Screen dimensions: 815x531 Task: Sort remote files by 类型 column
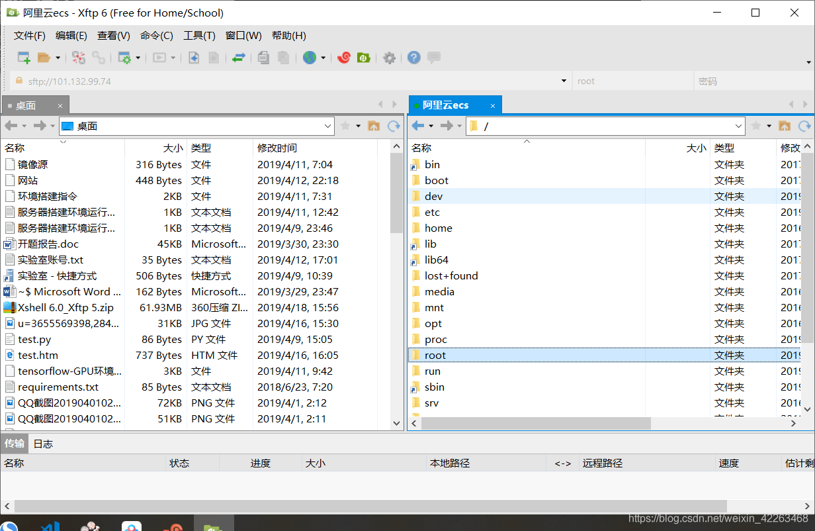[x=743, y=148]
